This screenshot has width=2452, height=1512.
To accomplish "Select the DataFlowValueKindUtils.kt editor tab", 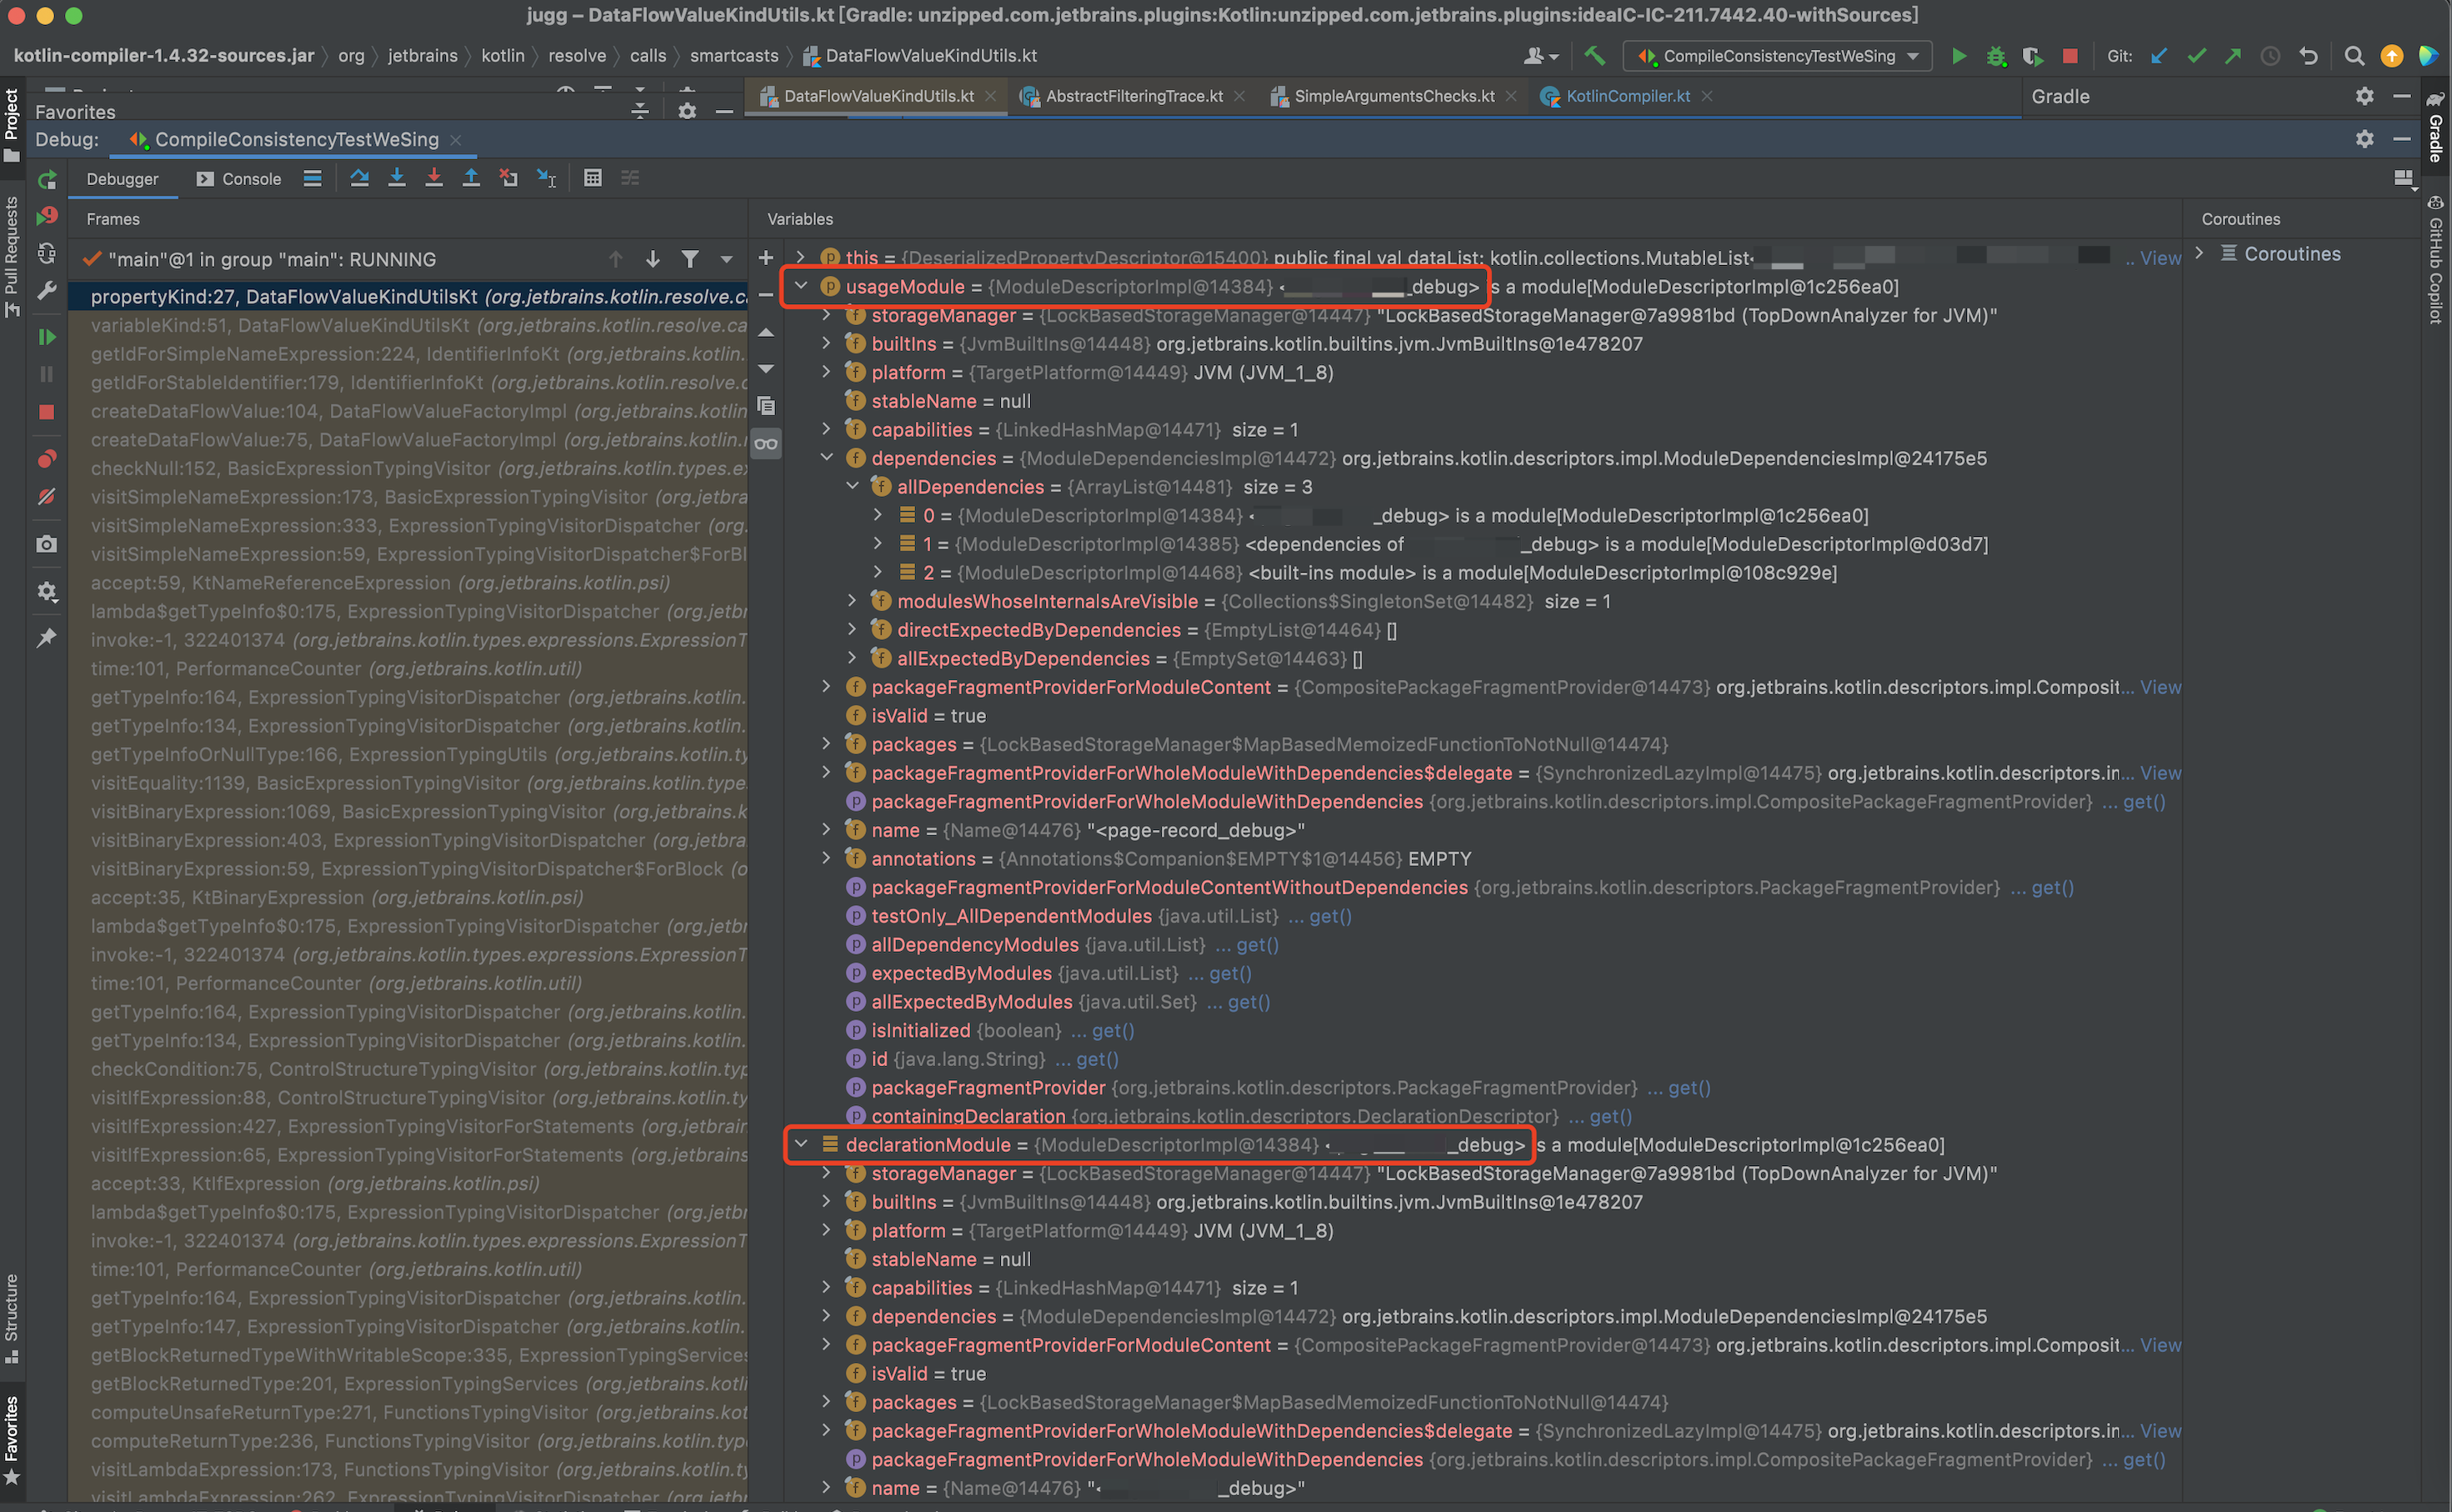I will [x=878, y=96].
